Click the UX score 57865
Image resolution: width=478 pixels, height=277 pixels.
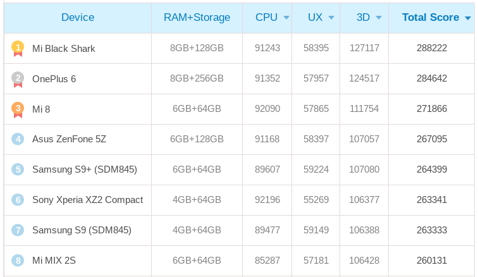pos(316,109)
